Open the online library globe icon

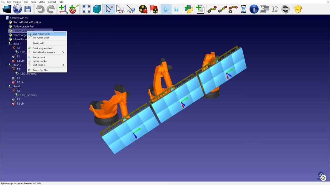17,9
